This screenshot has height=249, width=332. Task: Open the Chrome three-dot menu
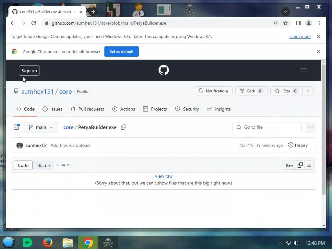click(x=319, y=23)
